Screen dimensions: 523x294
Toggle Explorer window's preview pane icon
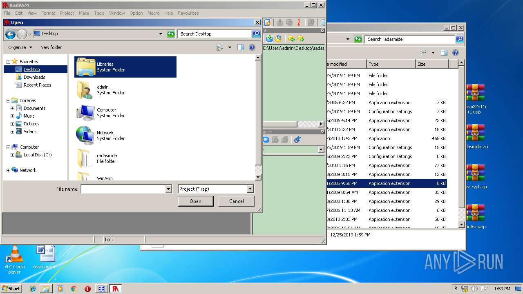click(444, 53)
